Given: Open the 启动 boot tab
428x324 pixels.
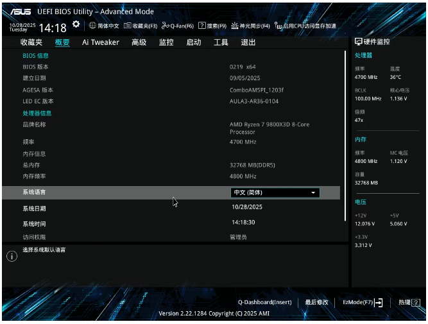Looking at the screenshot, I should (x=193, y=42).
